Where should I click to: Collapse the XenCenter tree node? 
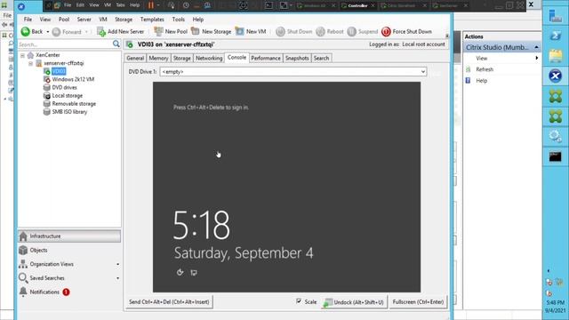tap(22, 55)
